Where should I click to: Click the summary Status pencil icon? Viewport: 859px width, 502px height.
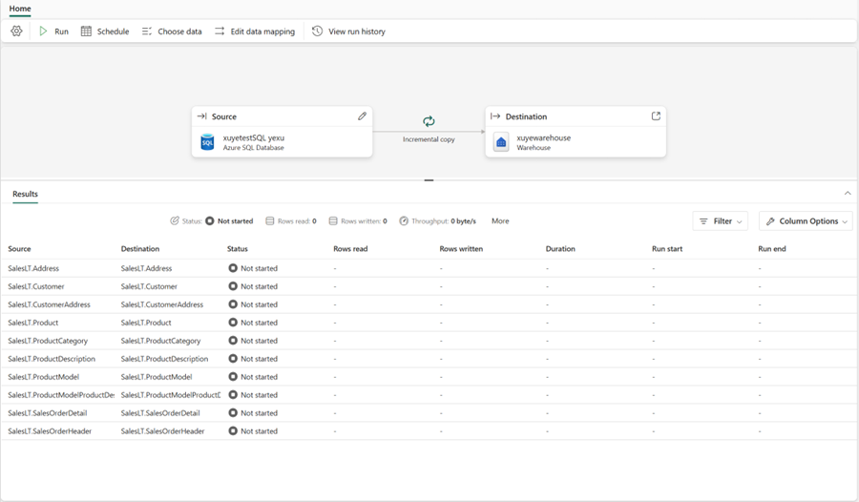175,220
